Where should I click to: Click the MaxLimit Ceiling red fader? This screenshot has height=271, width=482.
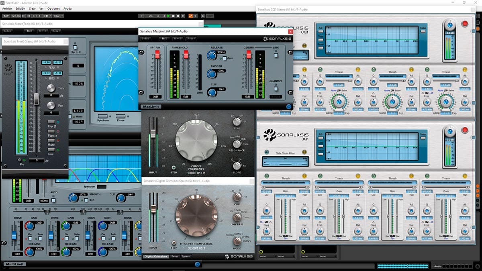point(249,55)
